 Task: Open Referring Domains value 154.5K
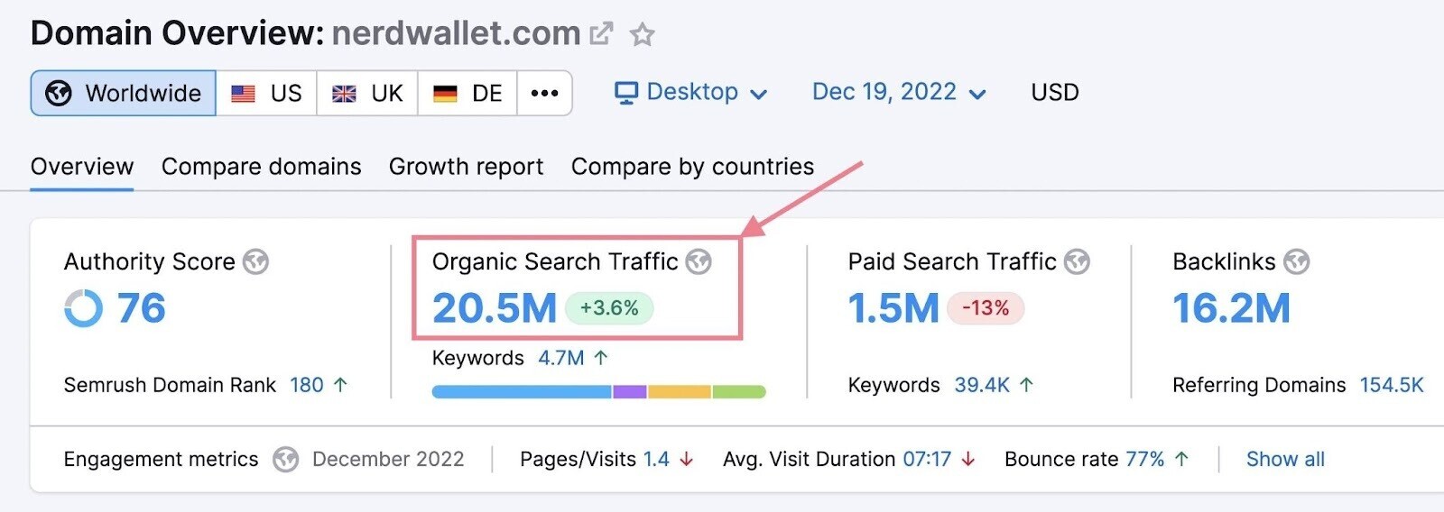pos(1392,385)
